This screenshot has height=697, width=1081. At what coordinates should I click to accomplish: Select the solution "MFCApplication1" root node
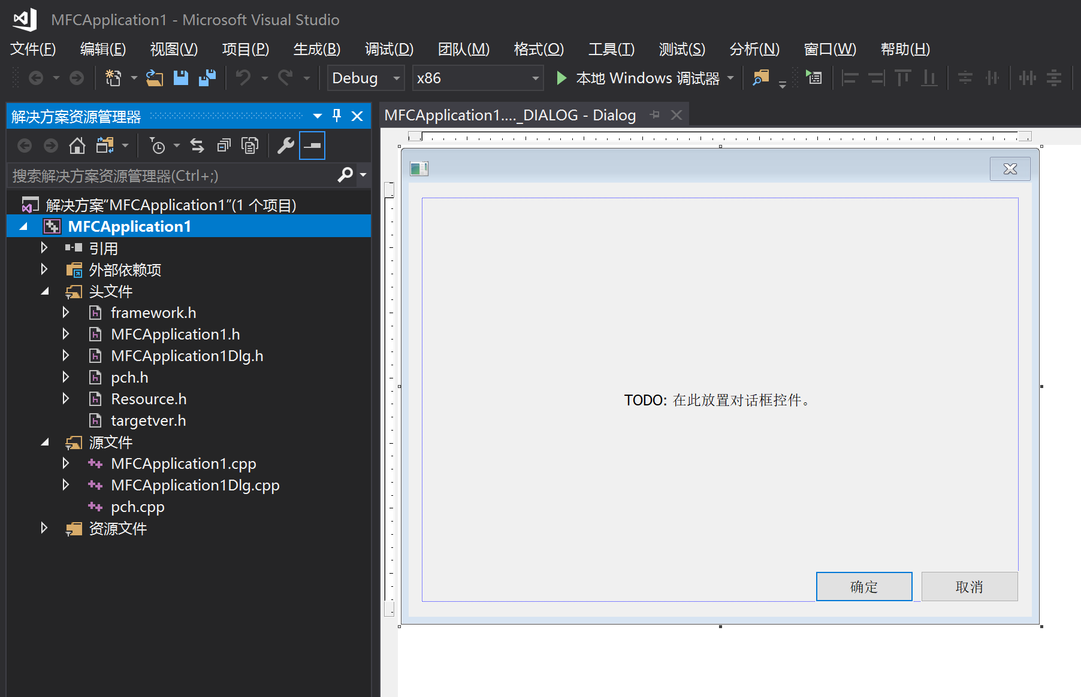[171, 205]
